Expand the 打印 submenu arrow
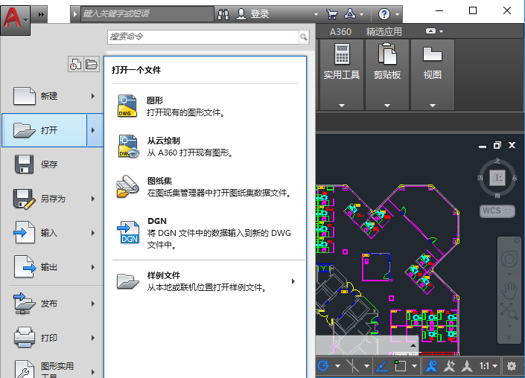 93,338
